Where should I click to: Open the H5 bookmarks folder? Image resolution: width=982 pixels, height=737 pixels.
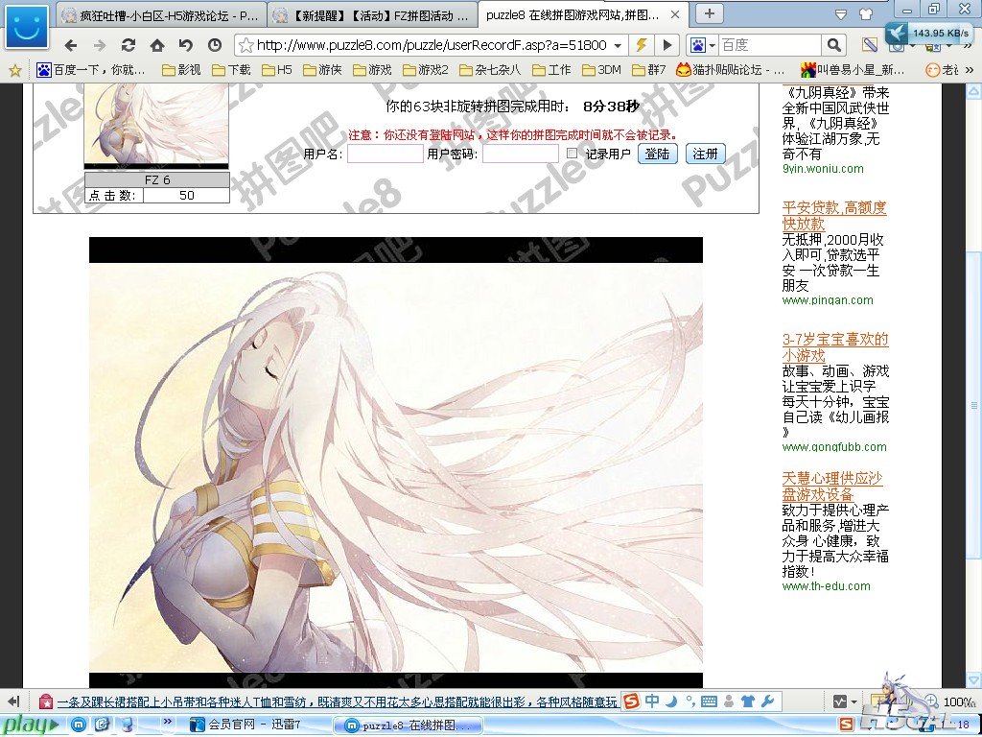[x=277, y=70]
